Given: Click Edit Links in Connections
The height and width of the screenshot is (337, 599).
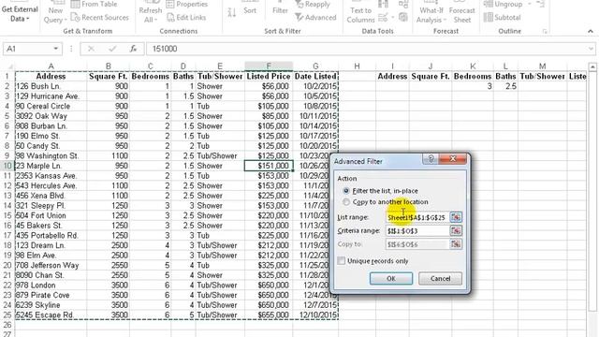Looking at the screenshot, I should (186, 17).
